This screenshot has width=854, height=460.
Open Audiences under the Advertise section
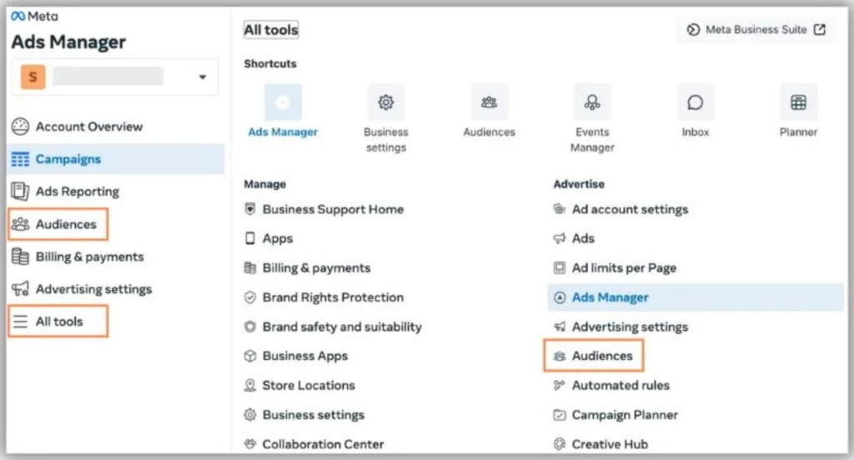point(594,356)
